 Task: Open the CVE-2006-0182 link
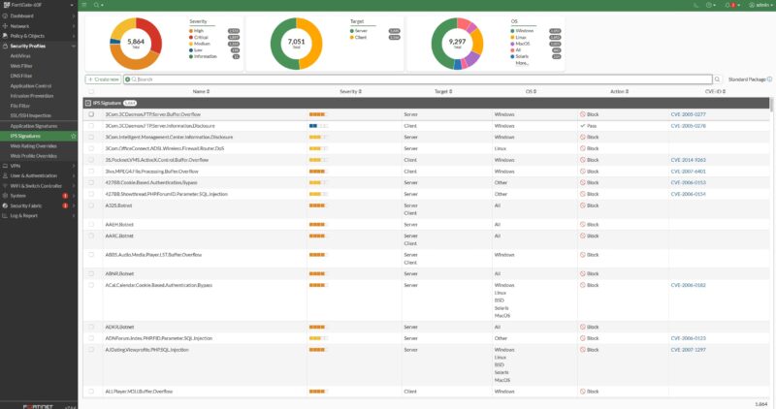tap(688, 285)
